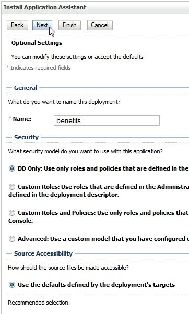The width and height of the screenshot is (189, 314).
Task: Select Use the defaults defined radio button
Action: click(x=12, y=285)
